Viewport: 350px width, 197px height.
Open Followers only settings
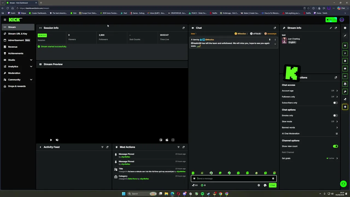click(x=310, y=97)
